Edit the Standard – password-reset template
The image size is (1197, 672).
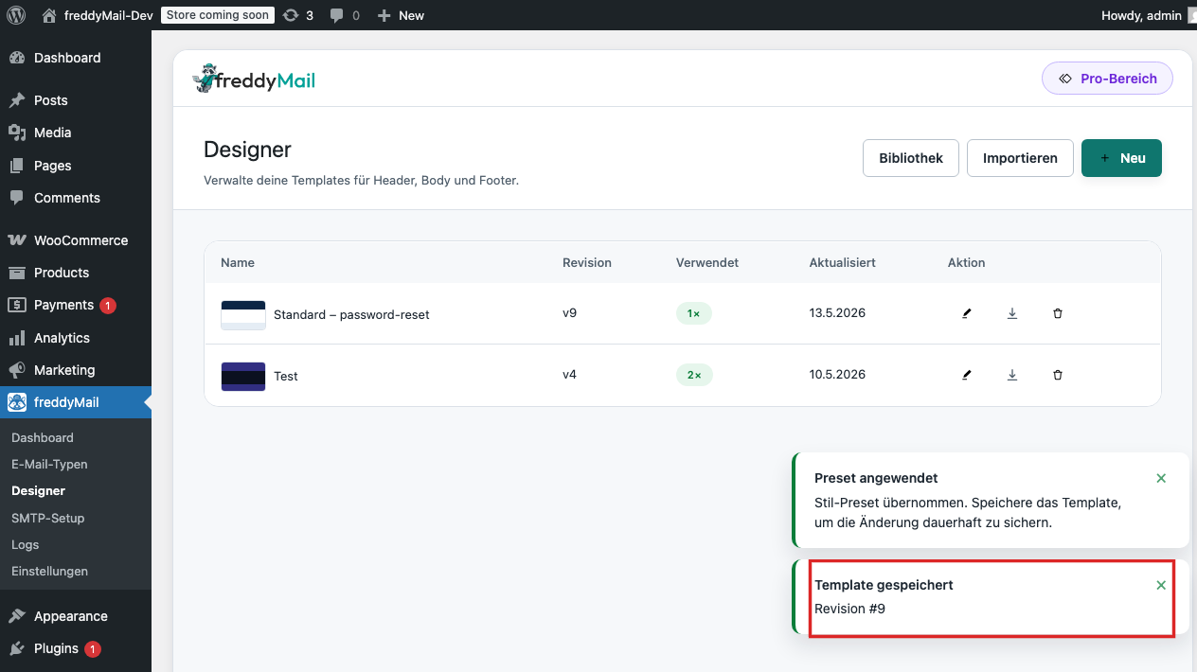click(x=966, y=313)
